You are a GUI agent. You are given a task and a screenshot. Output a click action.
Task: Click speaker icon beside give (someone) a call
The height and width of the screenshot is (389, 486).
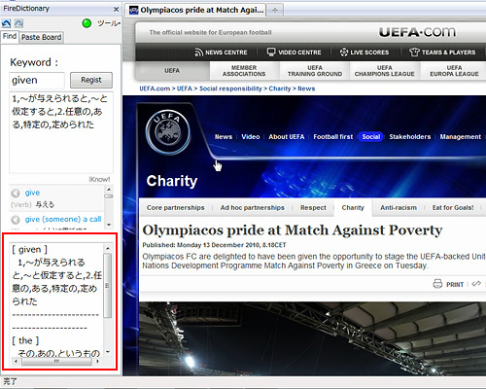16,220
